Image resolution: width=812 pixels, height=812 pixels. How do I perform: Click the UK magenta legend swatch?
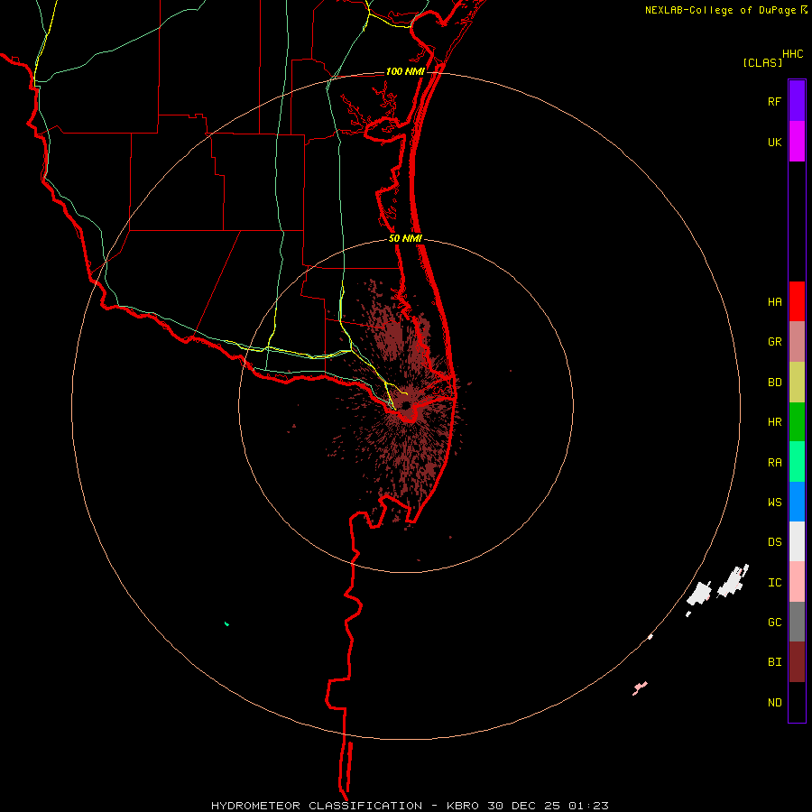click(x=797, y=142)
